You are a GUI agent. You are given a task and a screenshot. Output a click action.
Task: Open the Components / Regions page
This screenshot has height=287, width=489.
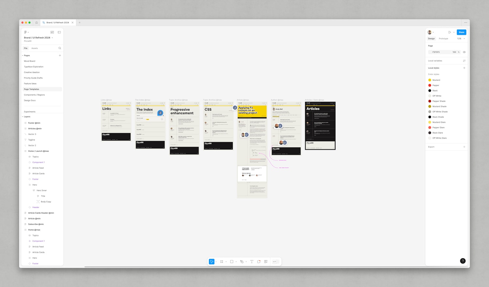coord(34,95)
